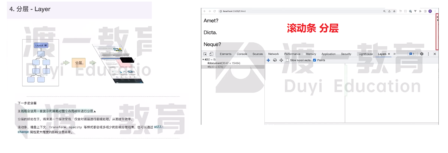The height and width of the screenshot is (153, 448).
Task: Click the '4. 分层 - Layer' heading
Action: point(30,9)
